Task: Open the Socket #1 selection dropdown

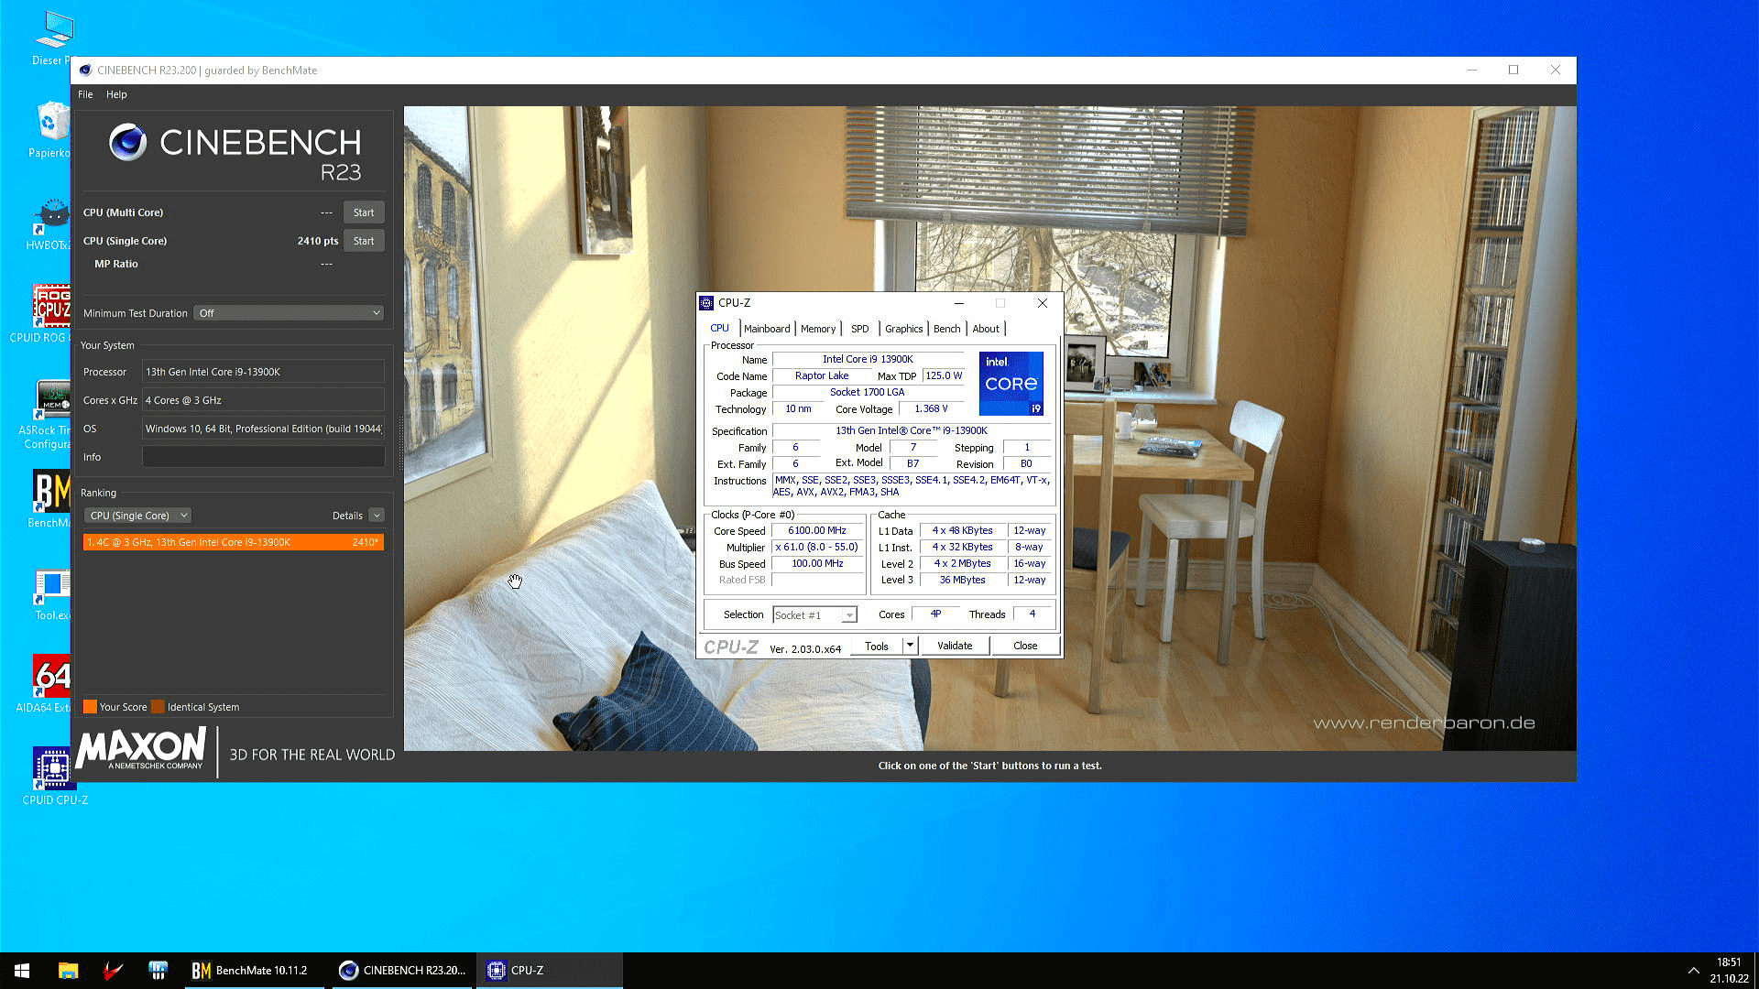Action: pos(814,615)
